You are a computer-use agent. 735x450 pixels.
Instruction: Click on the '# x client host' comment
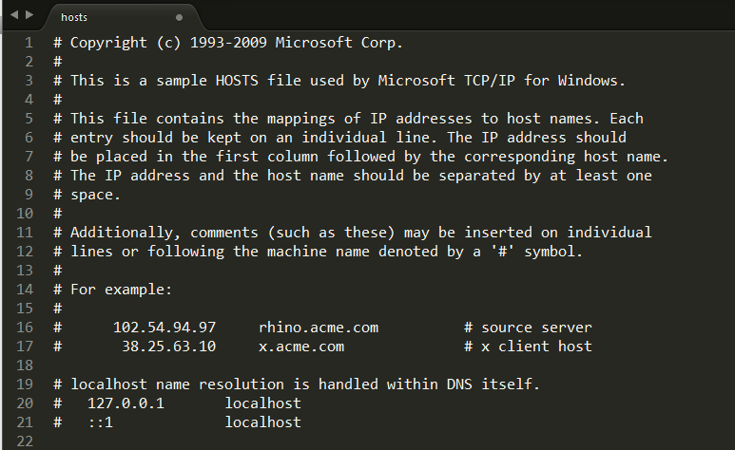(x=528, y=347)
